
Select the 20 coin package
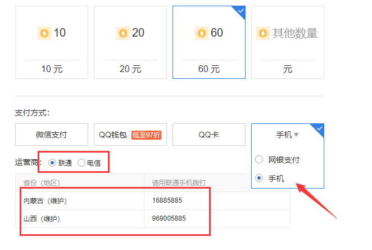click(130, 42)
